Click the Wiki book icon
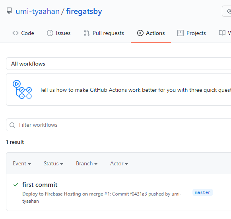 pos(222,33)
